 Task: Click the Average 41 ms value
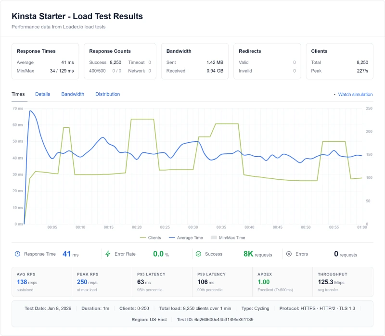point(67,62)
